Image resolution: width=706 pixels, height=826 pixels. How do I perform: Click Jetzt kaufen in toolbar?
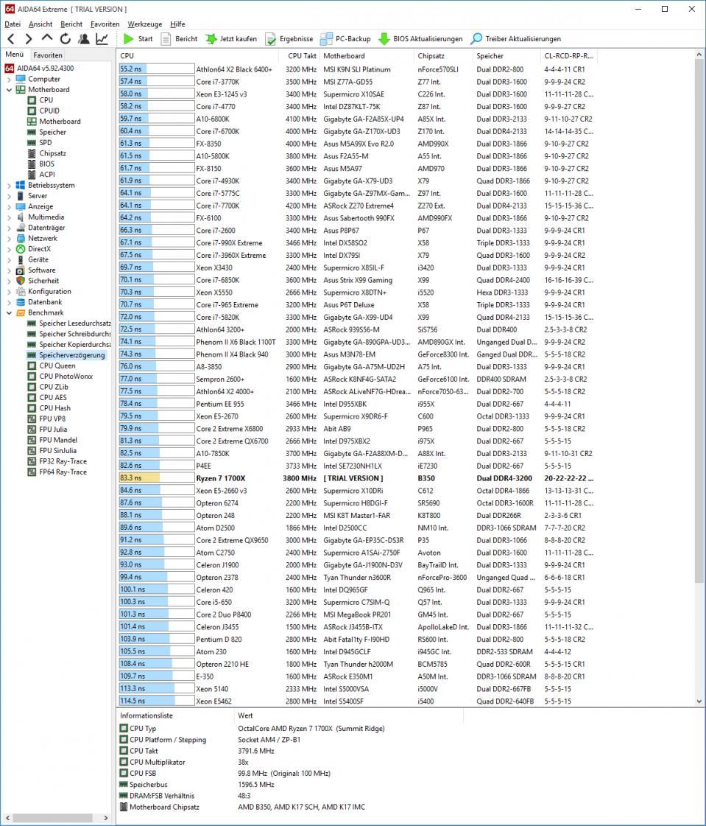point(230,38)
